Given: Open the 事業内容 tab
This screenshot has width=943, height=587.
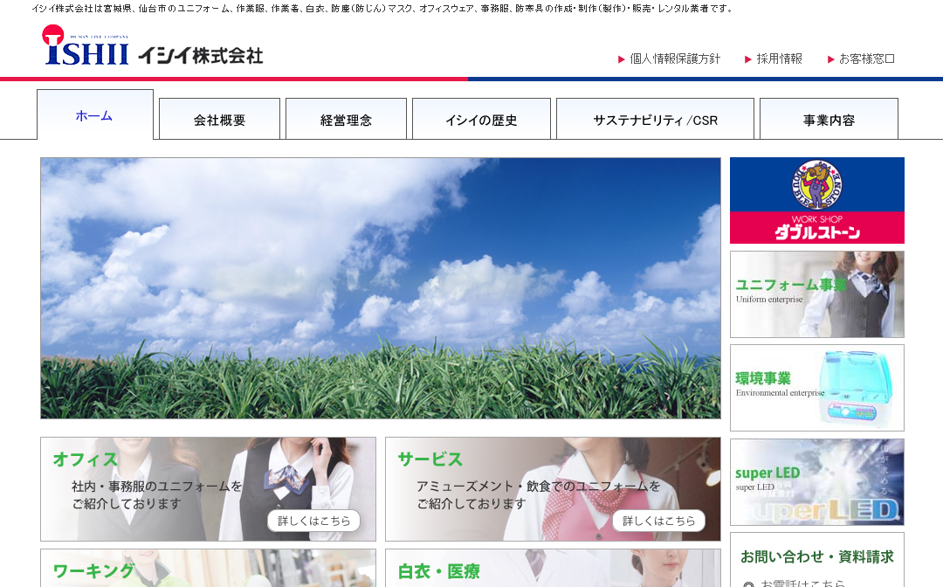Looking at the screenshot, I should tap(829, 118).
